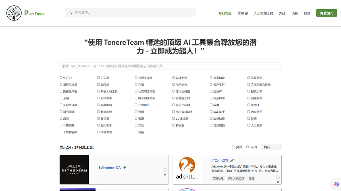
Task: Select 今日优惠 in the navigation bar
Action: click(x=225, y=13)
